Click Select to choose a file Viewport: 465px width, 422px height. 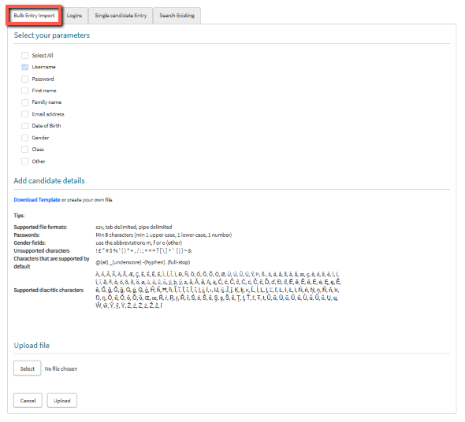pyautogui.click(x=28, y=368)
